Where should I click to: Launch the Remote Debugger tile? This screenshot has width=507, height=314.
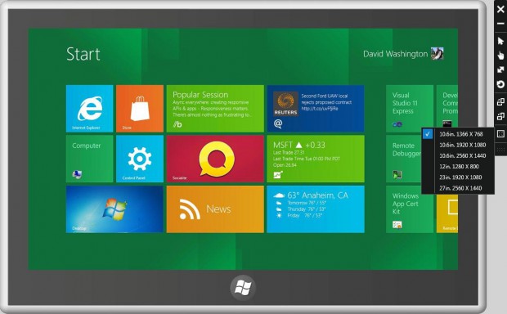tap(404, 159)
